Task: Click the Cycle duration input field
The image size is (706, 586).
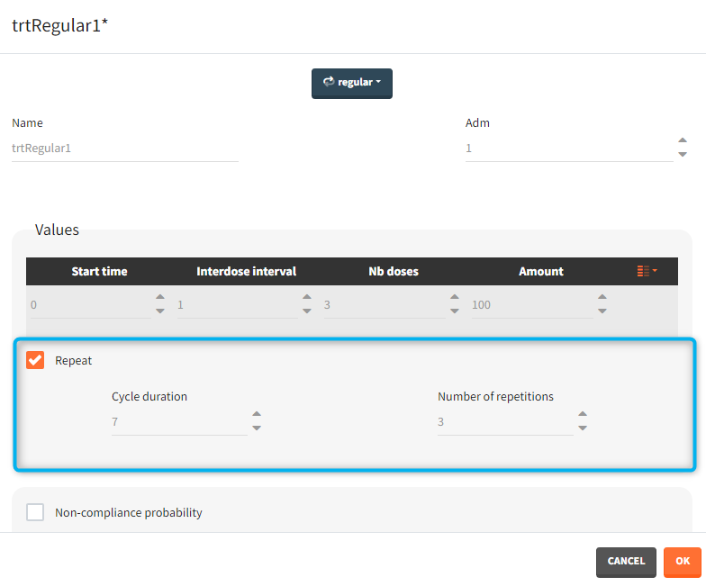Action: pyautogui.click(x=178, y=421)
